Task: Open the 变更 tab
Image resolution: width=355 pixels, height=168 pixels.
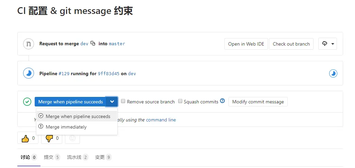Action: click(103, 157)
